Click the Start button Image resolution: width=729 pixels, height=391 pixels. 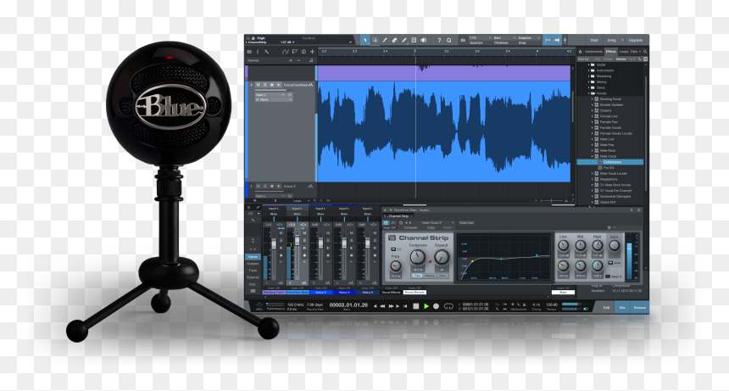594,40
